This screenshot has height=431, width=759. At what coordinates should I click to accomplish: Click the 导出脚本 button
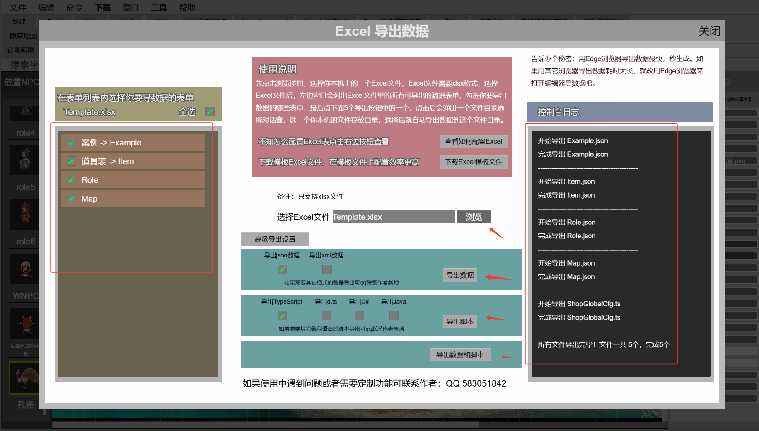pyautogui.click(x=460, y=321)
